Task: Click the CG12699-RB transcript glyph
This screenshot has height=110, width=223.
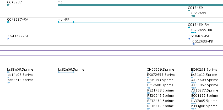Action: pos(194,33)
